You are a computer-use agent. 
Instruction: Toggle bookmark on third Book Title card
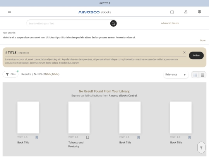pyautogui.click(x=139, y=137)
